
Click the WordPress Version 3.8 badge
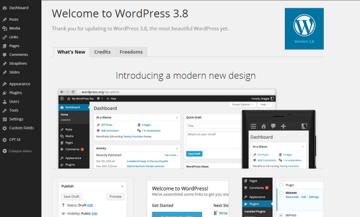[304, 29]
